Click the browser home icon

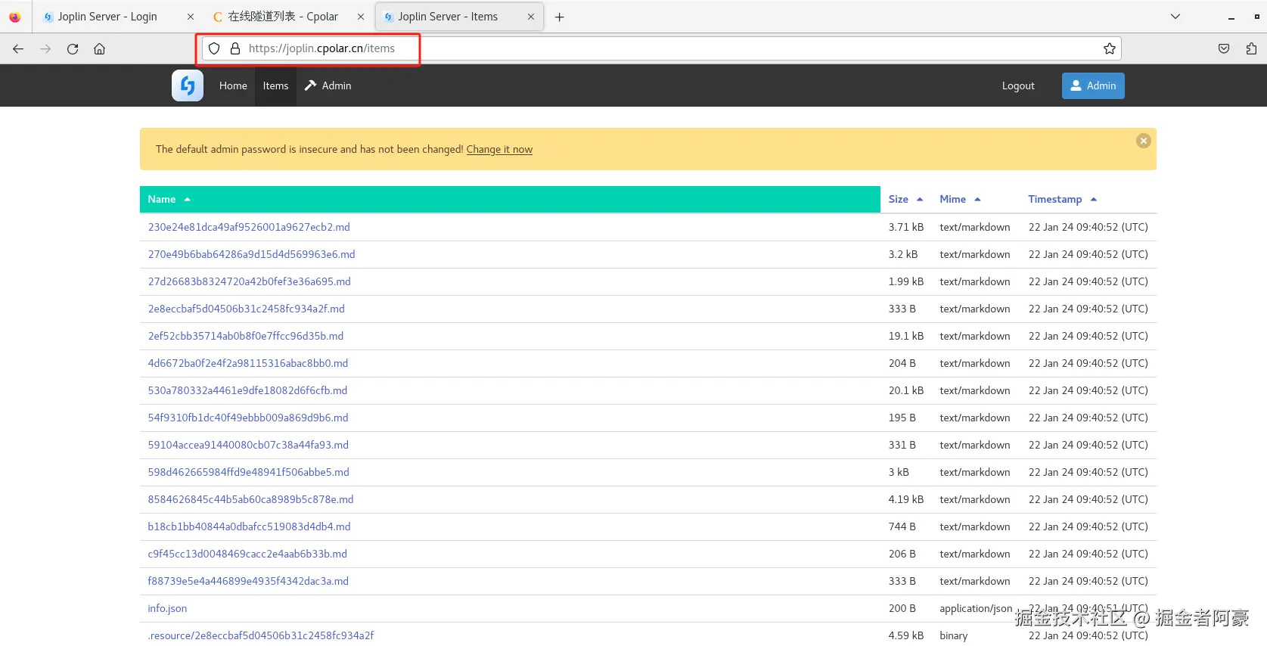[99, 49]
